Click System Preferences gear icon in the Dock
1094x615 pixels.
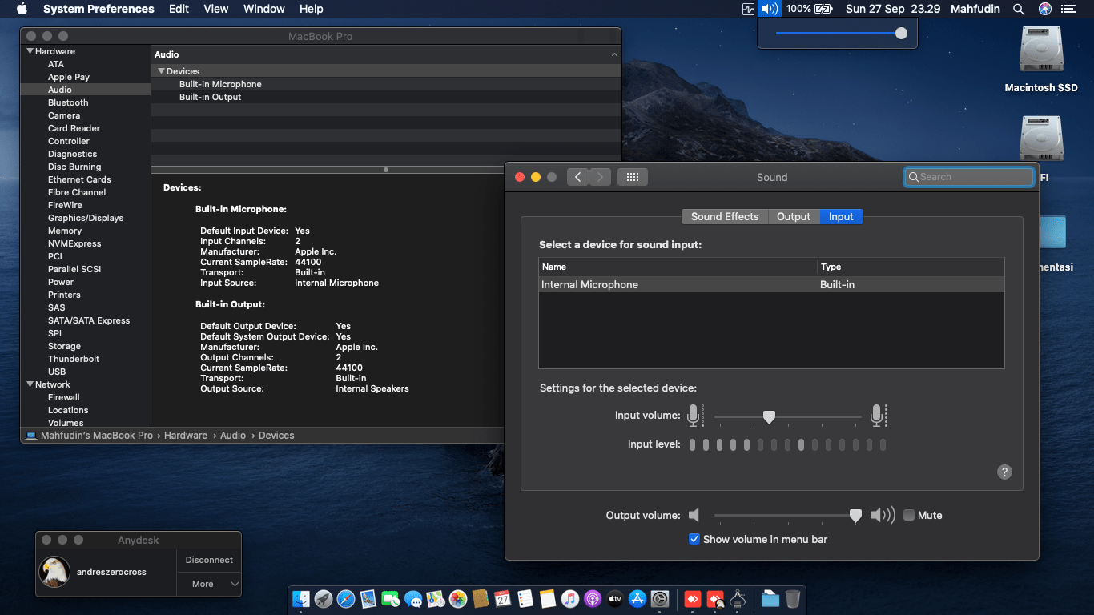pos(660,598)
